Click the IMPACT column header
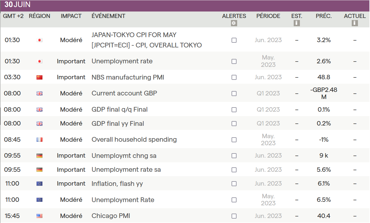The height and width of the screenshot is (223, 370). click(71, 16)
